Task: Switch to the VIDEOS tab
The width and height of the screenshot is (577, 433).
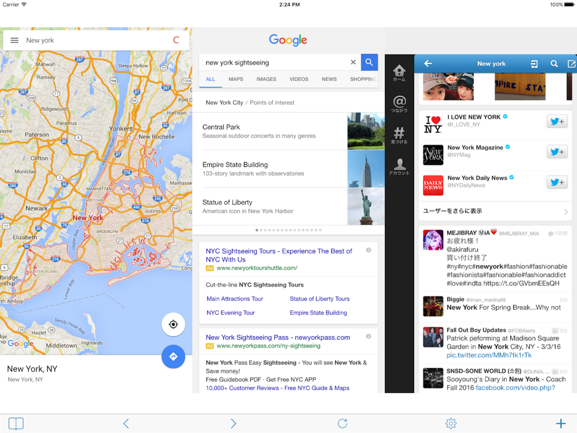Action: point(299,79)
